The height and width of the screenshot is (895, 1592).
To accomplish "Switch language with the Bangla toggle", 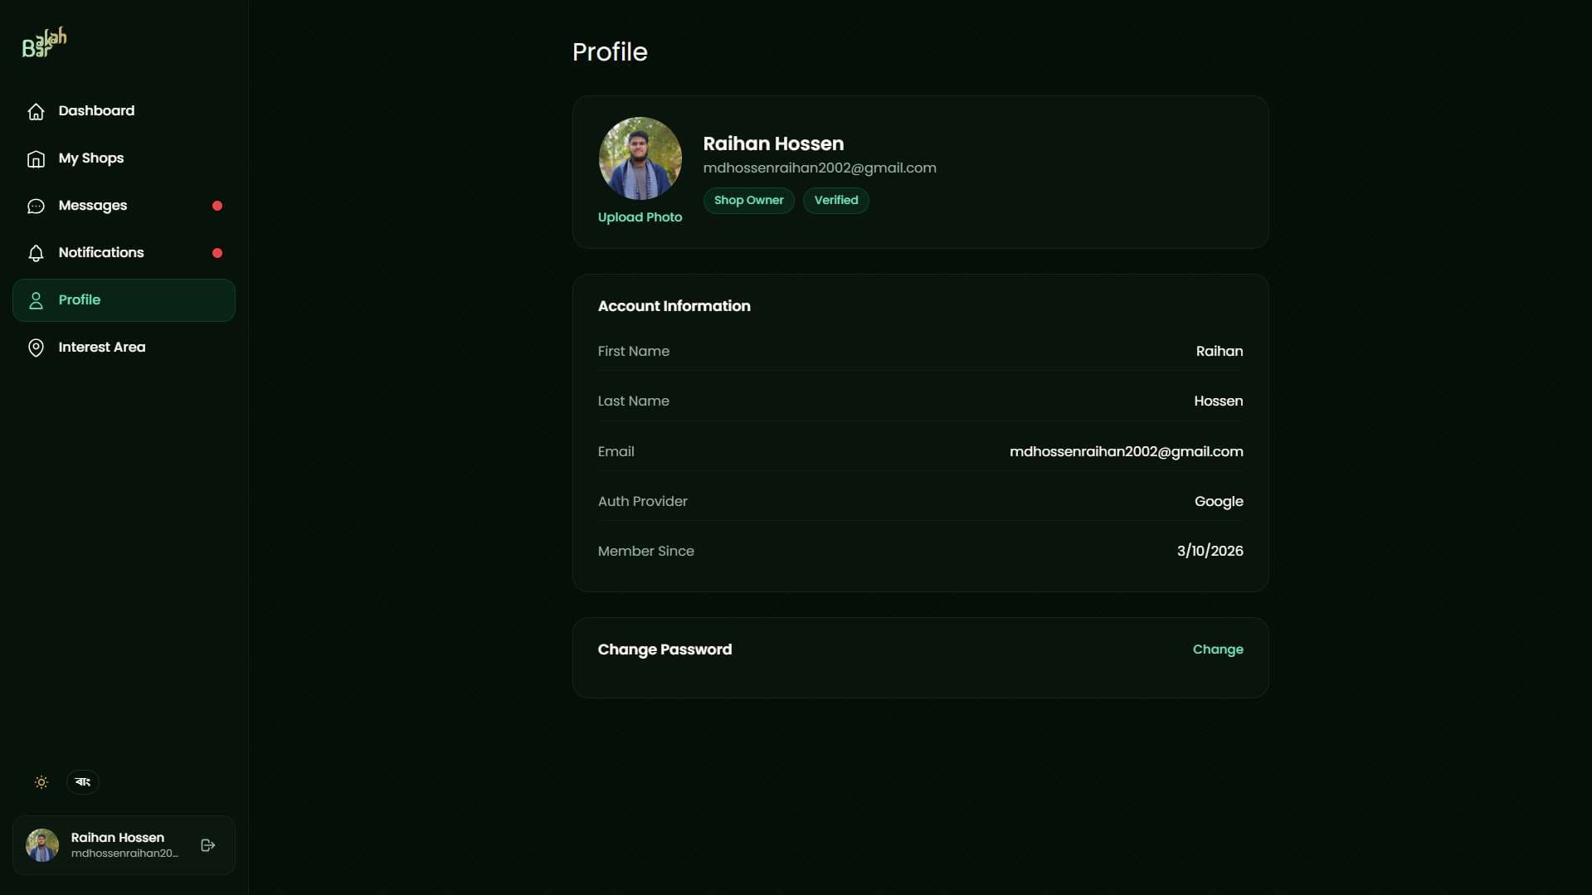I will [x=83, y=782].
